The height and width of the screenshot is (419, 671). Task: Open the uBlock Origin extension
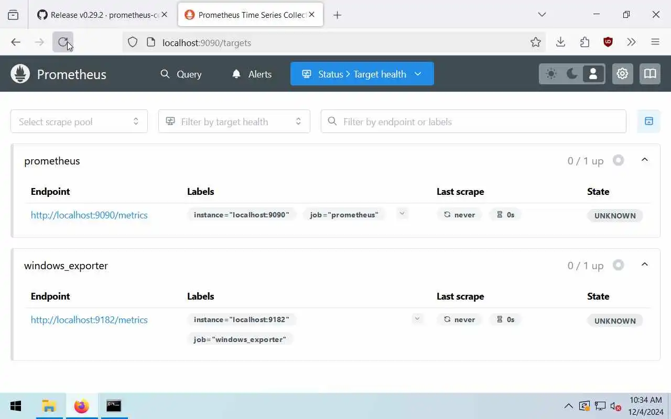tap(608, 42)
